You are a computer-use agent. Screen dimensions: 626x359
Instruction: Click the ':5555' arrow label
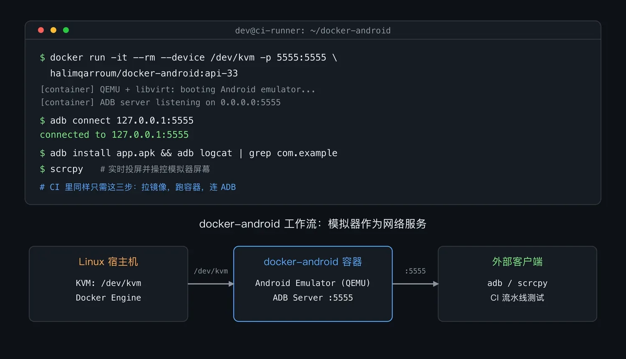pos(415,271)
